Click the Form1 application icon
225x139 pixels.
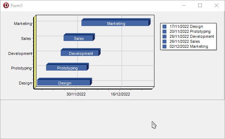click(x=6, y=5)
